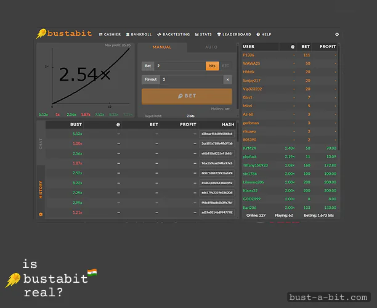Open the profile of user Tiffany150923
The image size is (377, 308).
[x=255, y=165]
